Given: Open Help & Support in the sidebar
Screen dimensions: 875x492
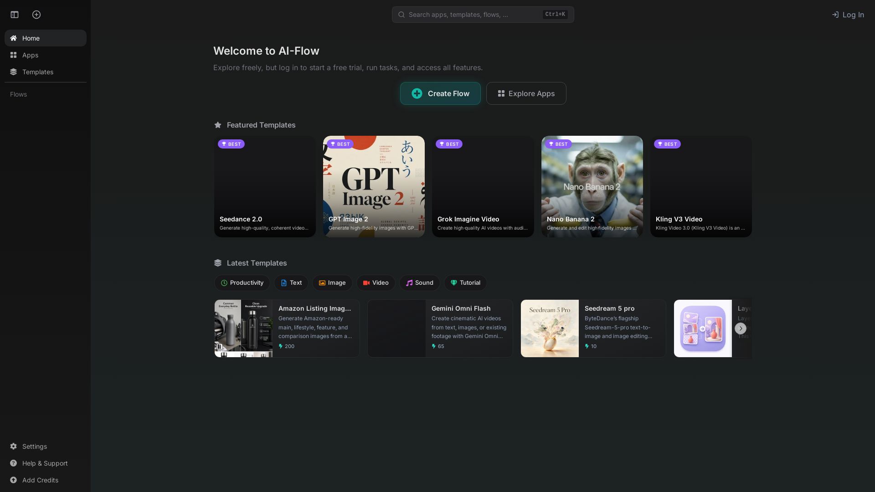Looking at the screenshot, I should tap(46, 463).
